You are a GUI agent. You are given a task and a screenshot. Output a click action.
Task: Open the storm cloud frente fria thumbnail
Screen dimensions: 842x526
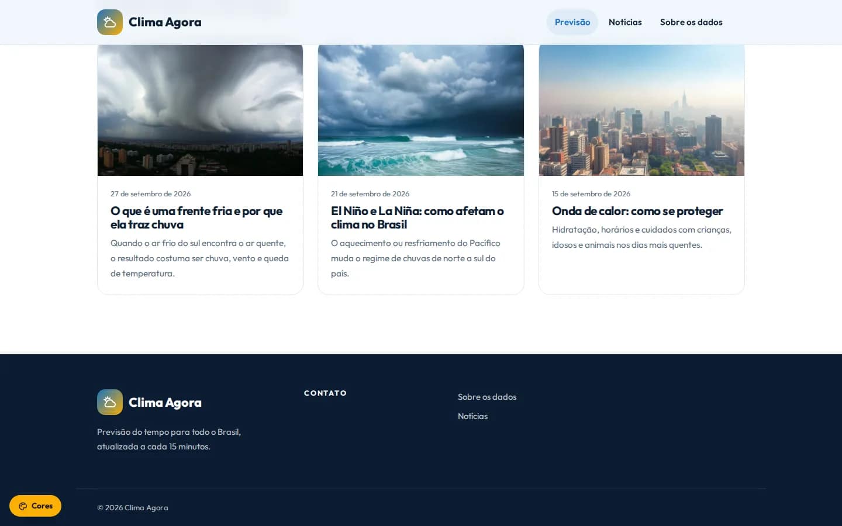tap(200, 110)
